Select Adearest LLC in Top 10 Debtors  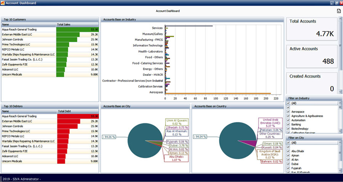50,156
